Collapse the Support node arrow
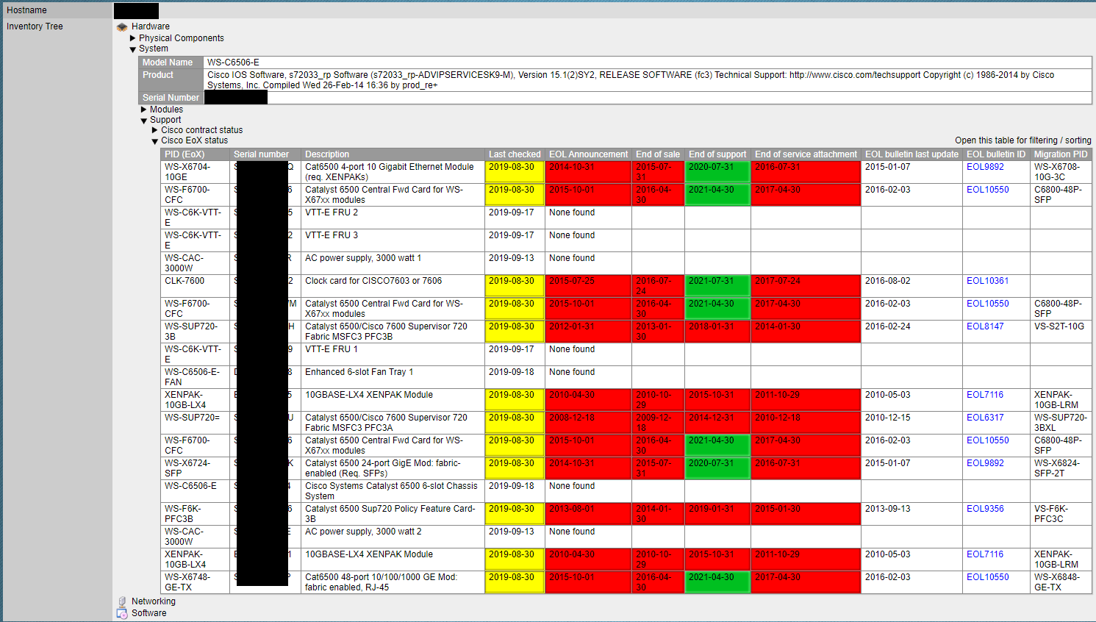Screen dimensions: 1096x622 [144, 121]
